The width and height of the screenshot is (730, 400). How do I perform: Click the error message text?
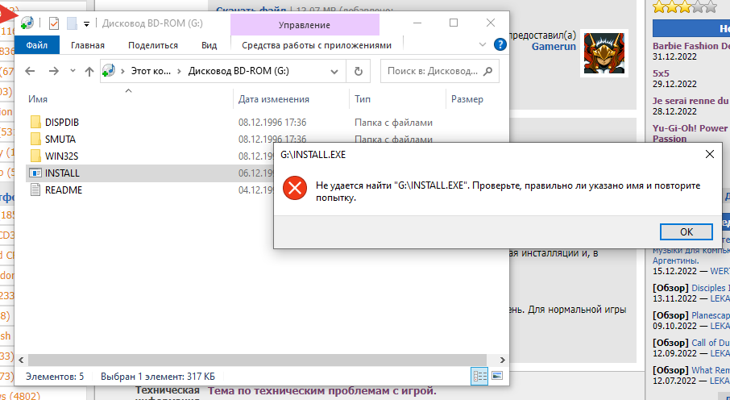pos(508,191)
